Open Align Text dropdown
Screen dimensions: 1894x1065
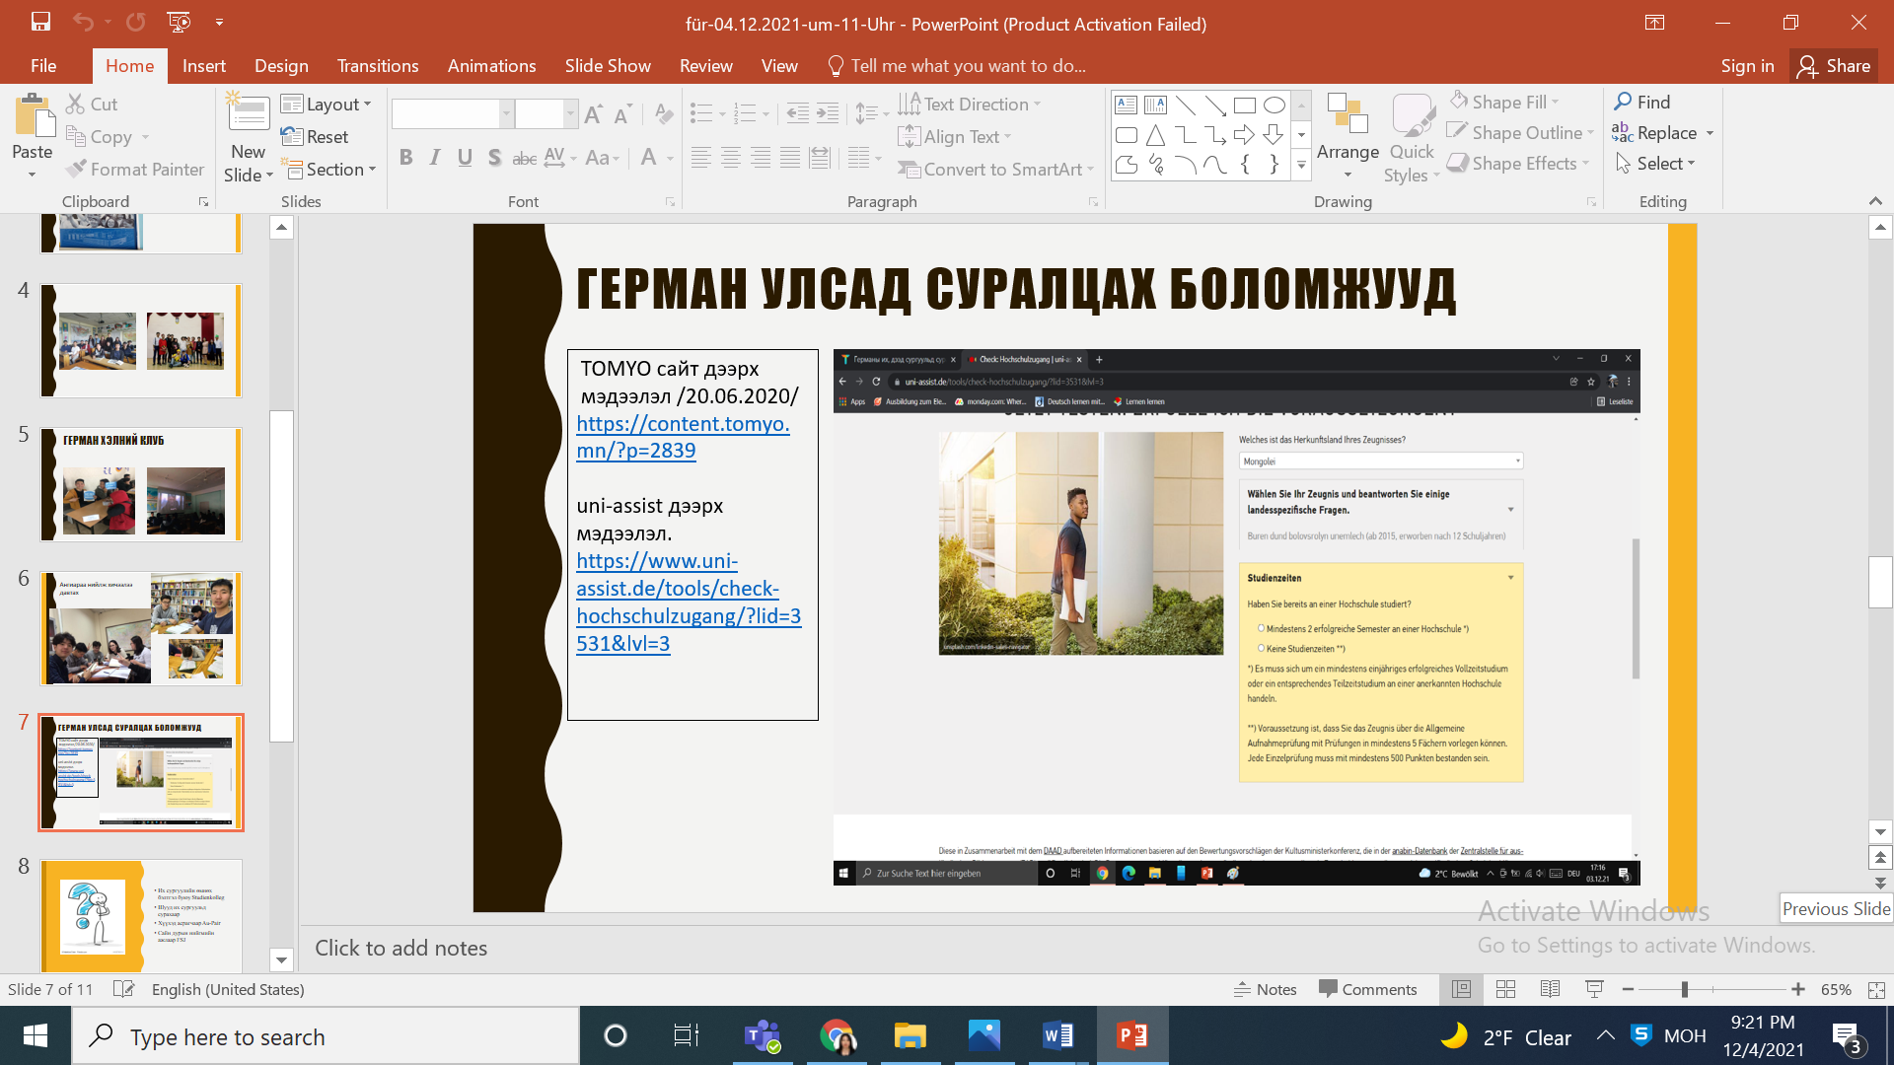(x=956, y=136)
